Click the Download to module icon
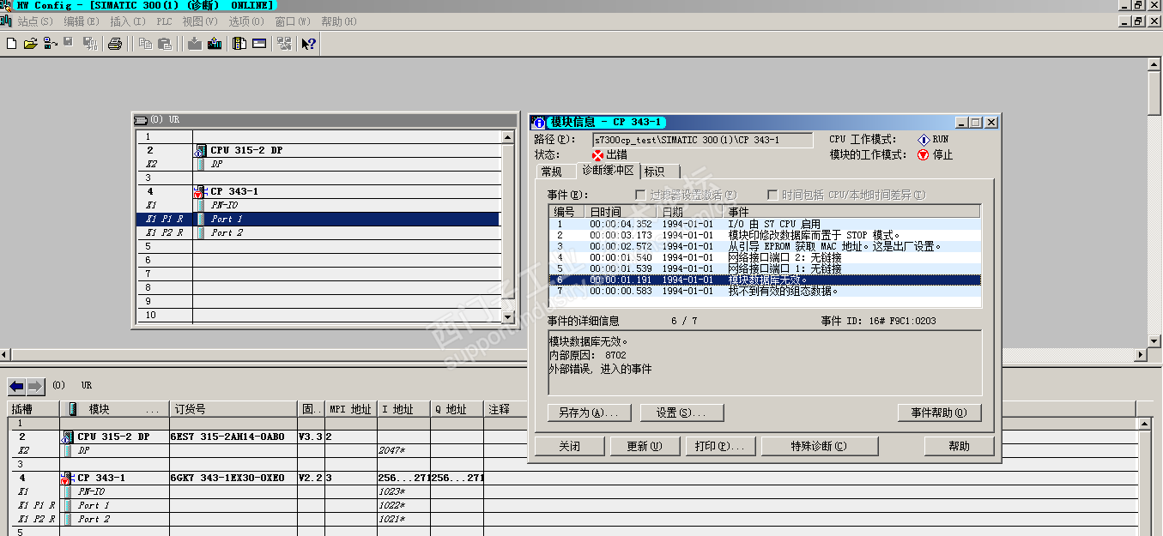 pyautogui.click(x=195, y=43)
